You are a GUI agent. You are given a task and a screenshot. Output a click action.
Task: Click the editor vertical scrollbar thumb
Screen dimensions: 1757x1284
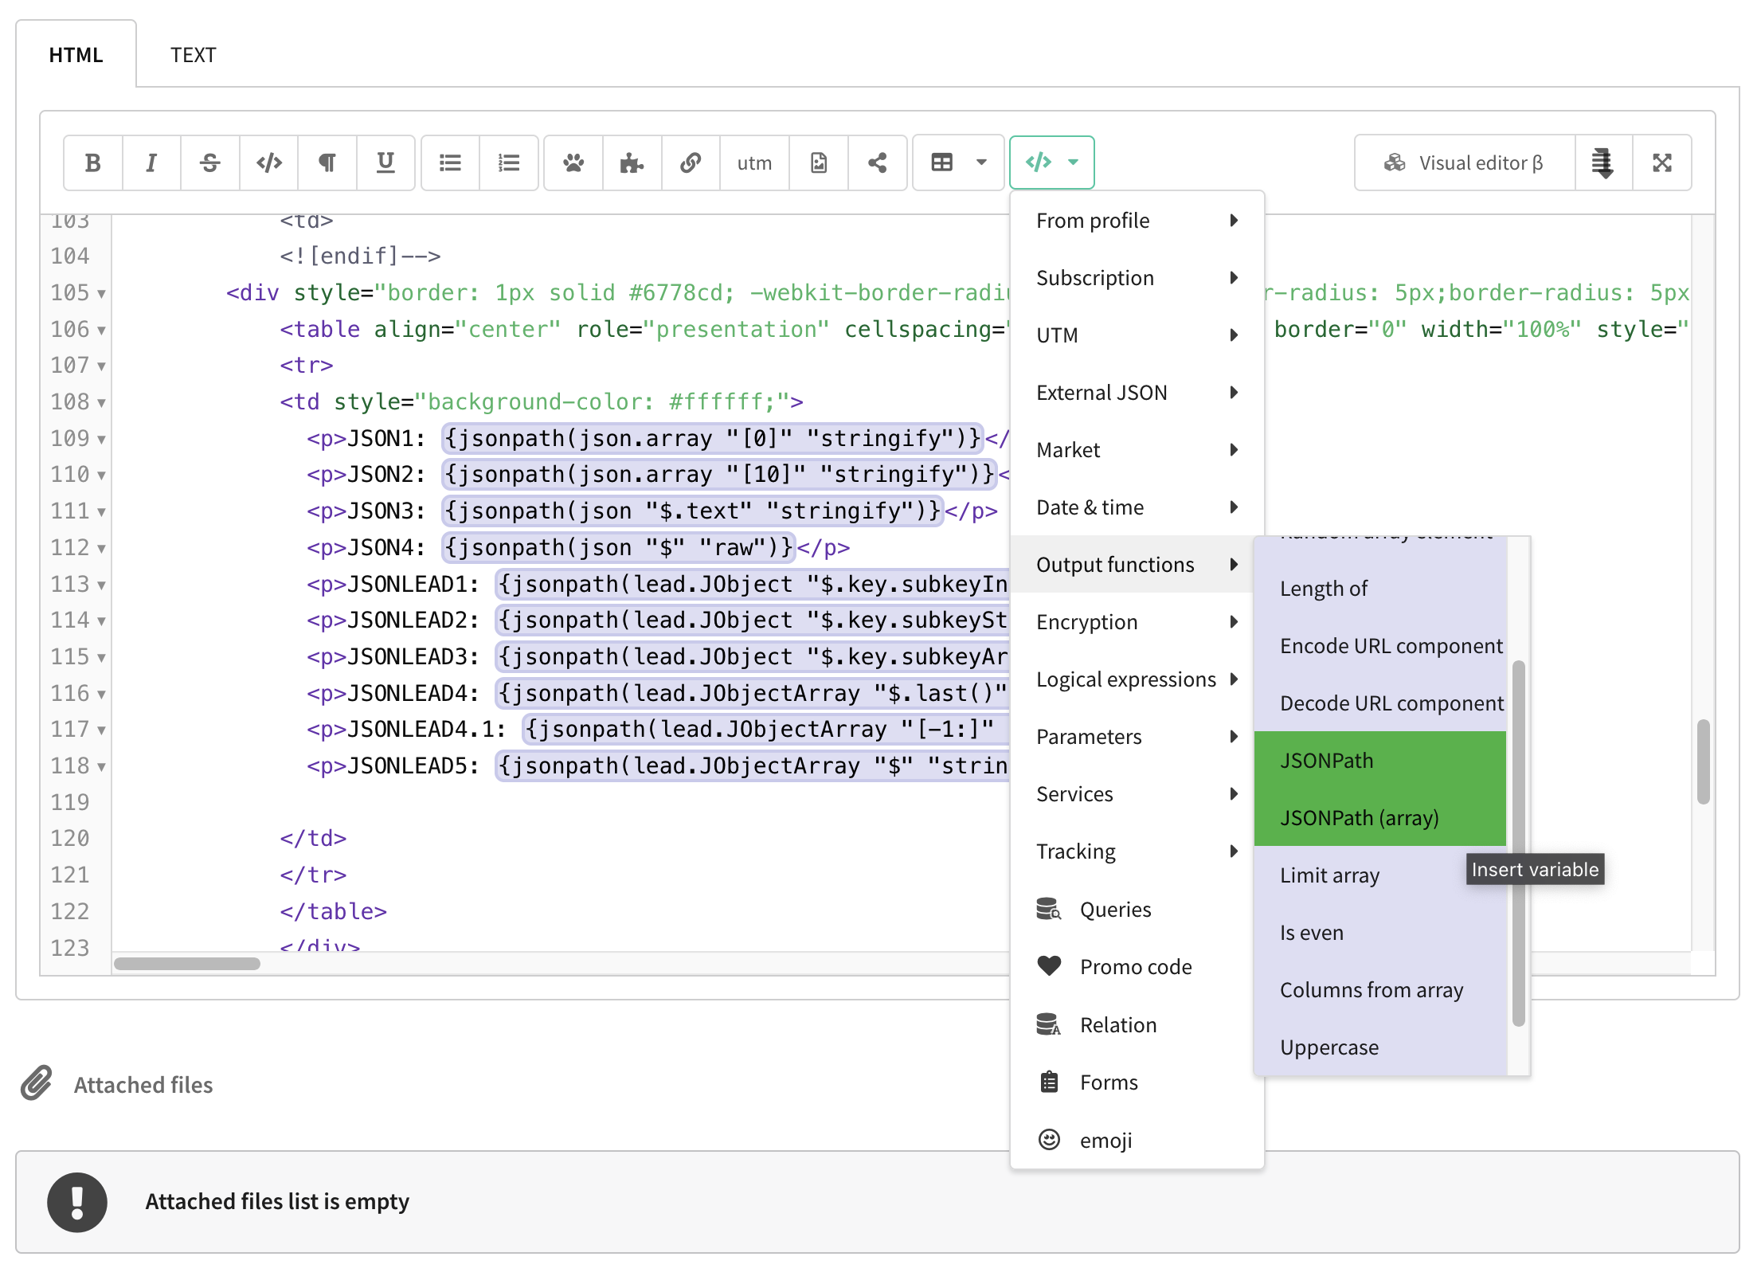pyautogui.click(x=1704, y=762)
